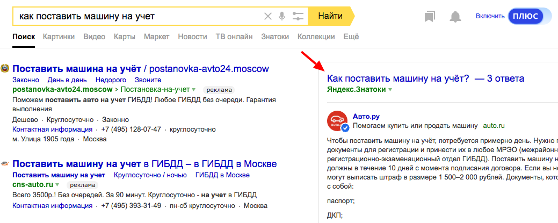Expand the Ещё menu
This screenshot has height=223, width=558.
[x=351, y=37]
